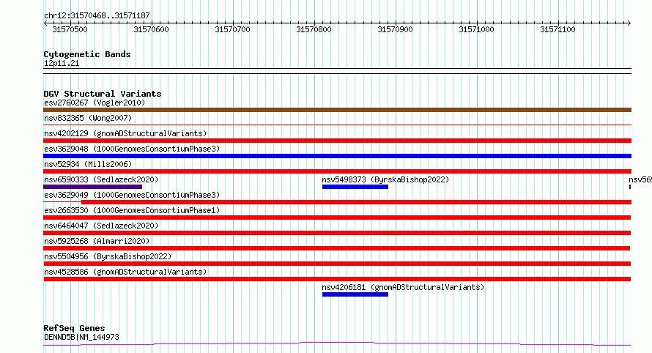Click the RefSeq Genes track title

tap(74, 329)
